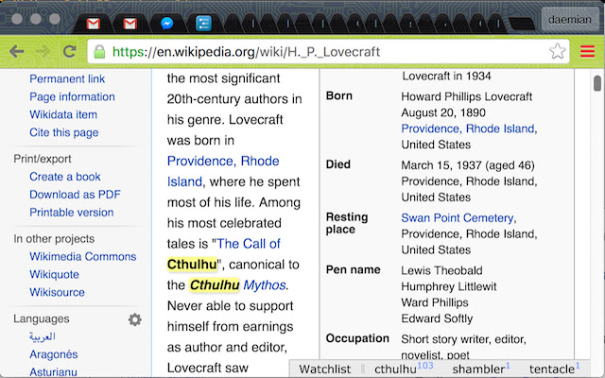Open the blue list app pinned tab

pyautogui.click(x=203, y=23)
